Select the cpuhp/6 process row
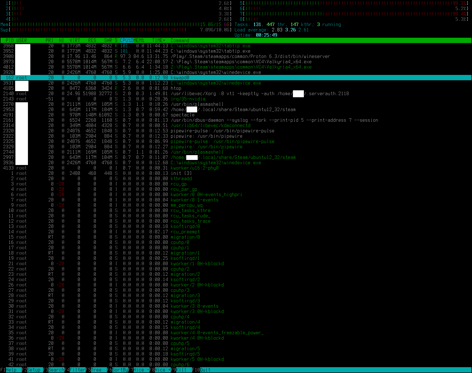 tap(236, 364)
